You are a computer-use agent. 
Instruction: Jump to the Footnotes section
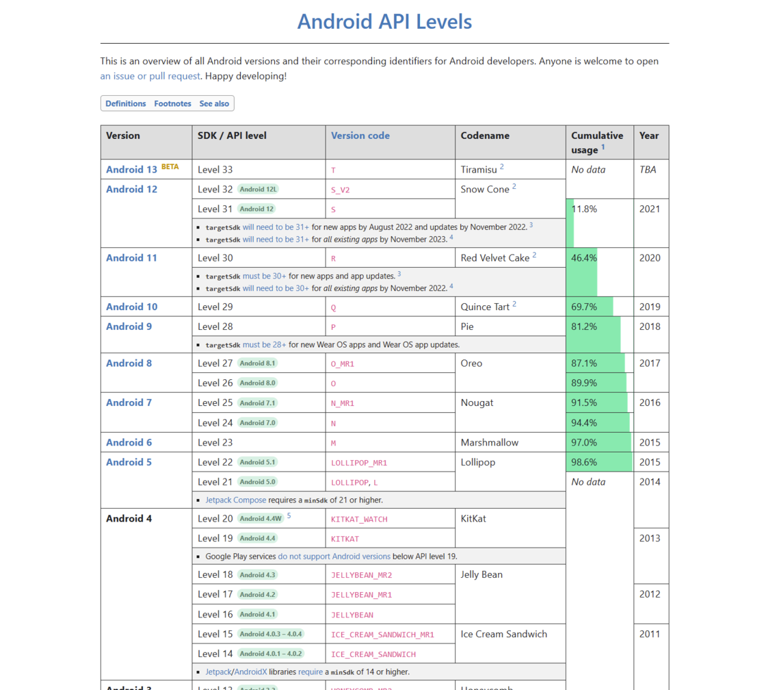pyautogui.click(x=172, y=103)
